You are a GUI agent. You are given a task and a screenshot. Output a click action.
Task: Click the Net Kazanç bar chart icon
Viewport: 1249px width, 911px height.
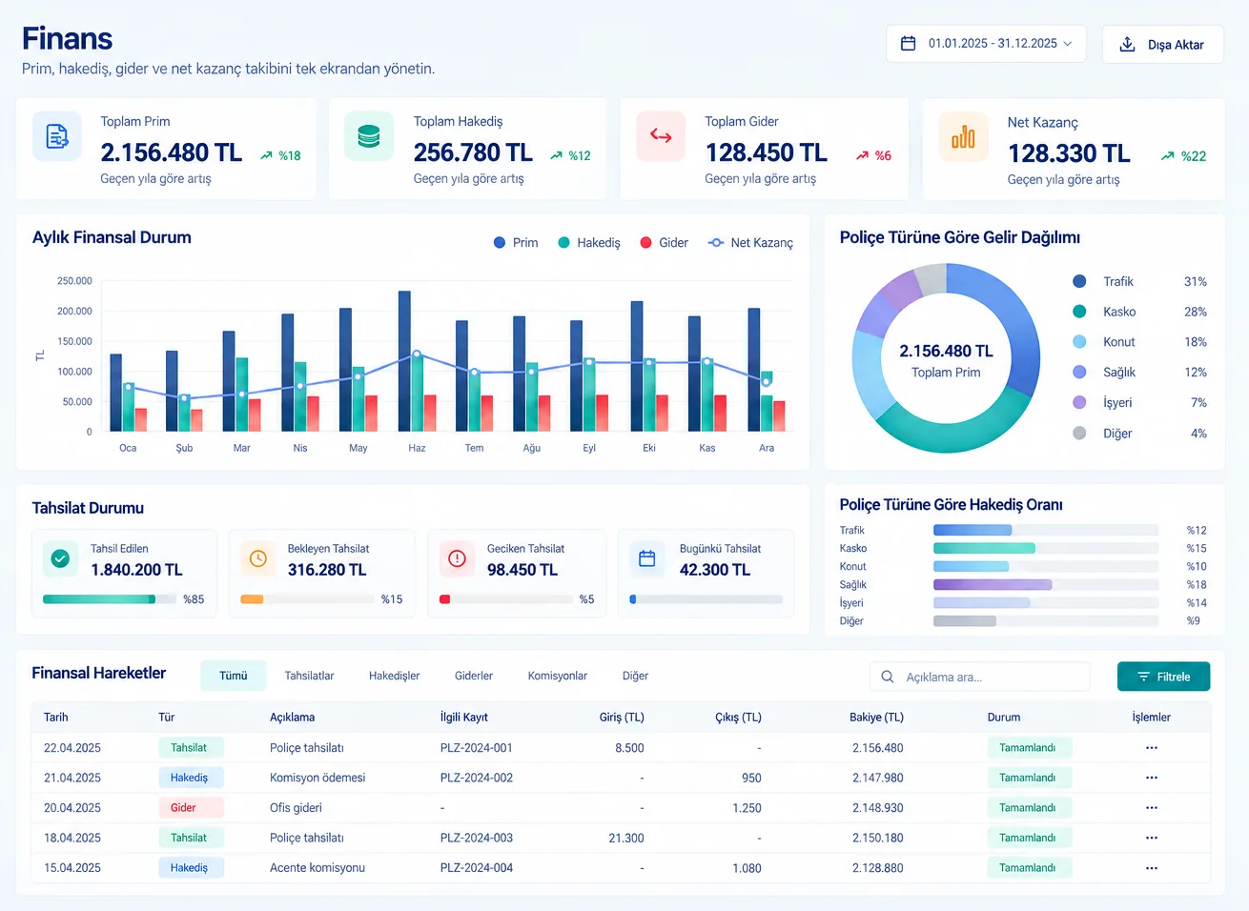pos(963,137)
